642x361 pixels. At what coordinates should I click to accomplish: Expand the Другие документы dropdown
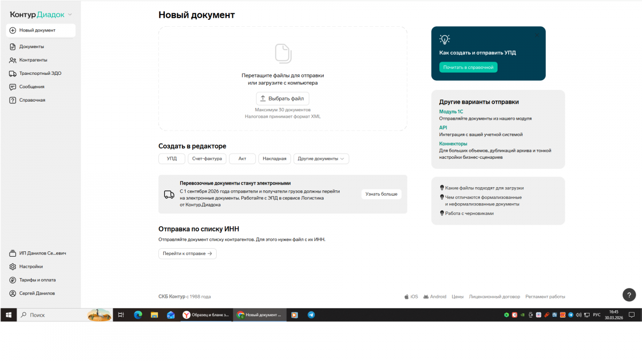click(321, 158)
